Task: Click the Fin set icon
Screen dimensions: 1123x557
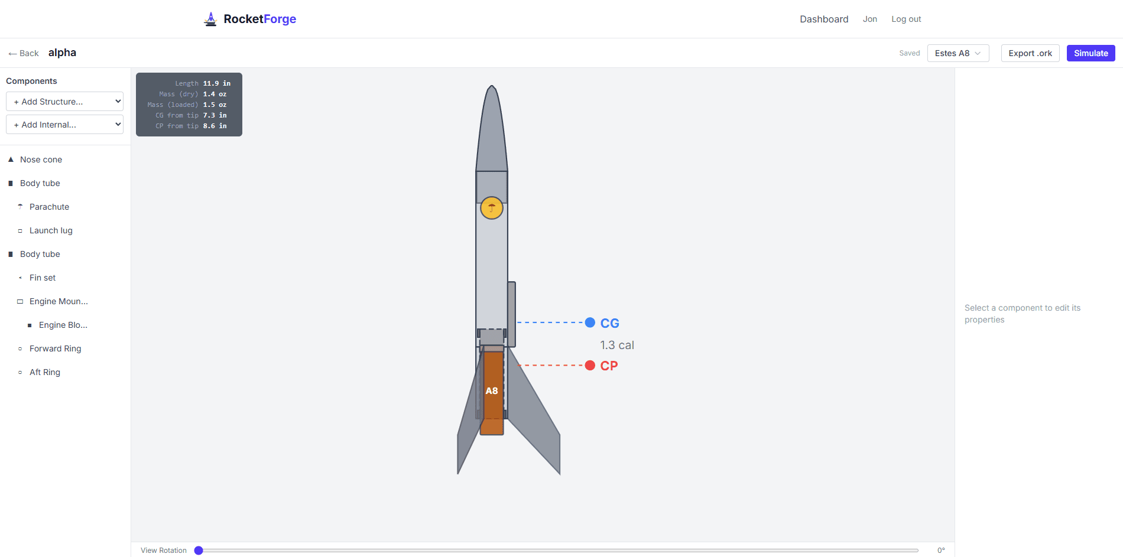Action: (x=20, y=277)
